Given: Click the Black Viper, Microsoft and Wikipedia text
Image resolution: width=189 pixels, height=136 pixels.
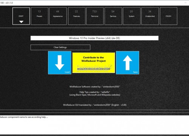Looking at the screenshot, I should (95, 95).
